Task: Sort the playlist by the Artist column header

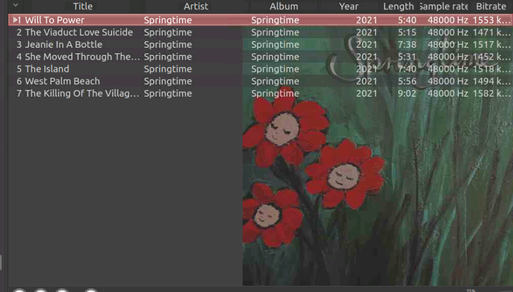Action: click(196, 6)
